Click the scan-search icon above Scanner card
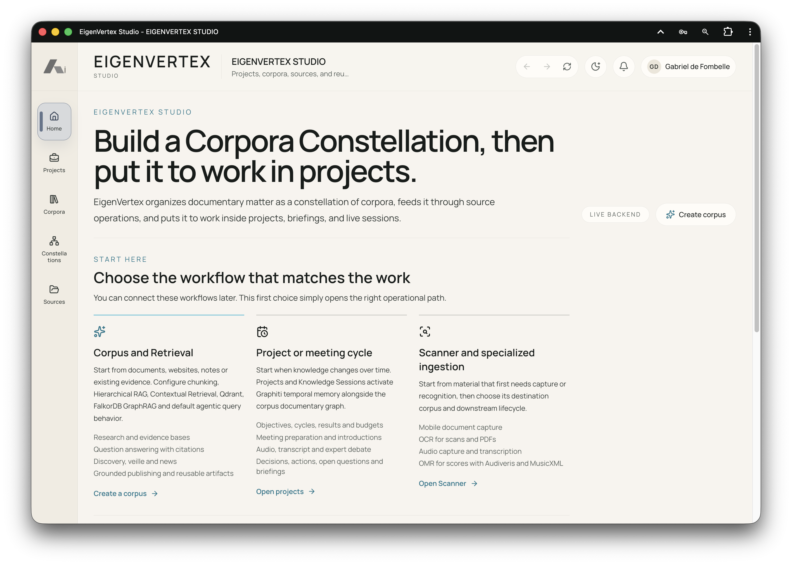Screen dimensions: 792x565 [425, 332]
